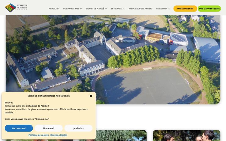
Task: Click the bold "du Campus de Pouillé" text
Action: tap(37, 106)
